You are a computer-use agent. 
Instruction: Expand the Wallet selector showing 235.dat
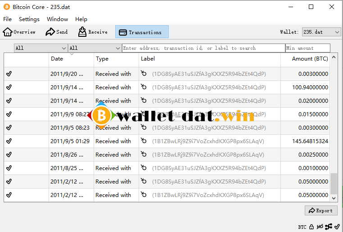click(321, 32)
